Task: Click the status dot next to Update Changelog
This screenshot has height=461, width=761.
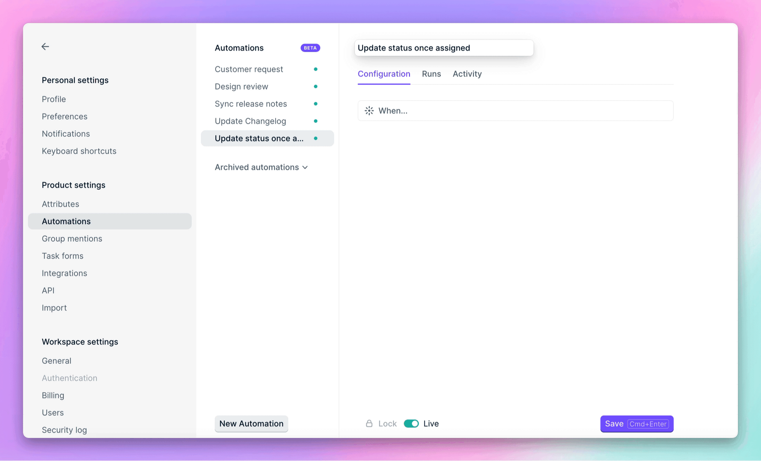Action: [x=316, y=121]
